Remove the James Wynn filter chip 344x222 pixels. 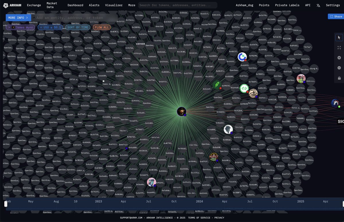coord(9,27)
